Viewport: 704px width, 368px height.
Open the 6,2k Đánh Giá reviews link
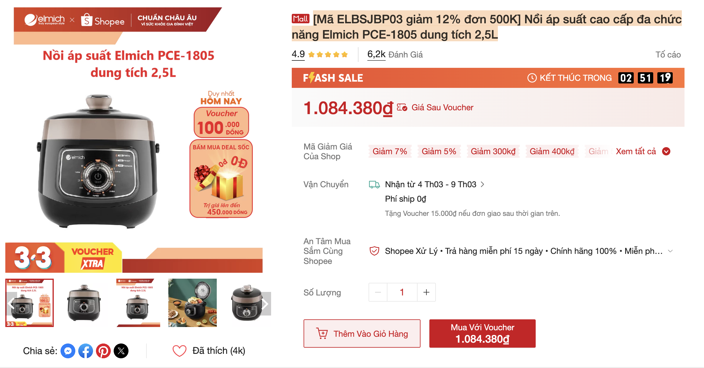pyautogui.click(x=395, y=55)
